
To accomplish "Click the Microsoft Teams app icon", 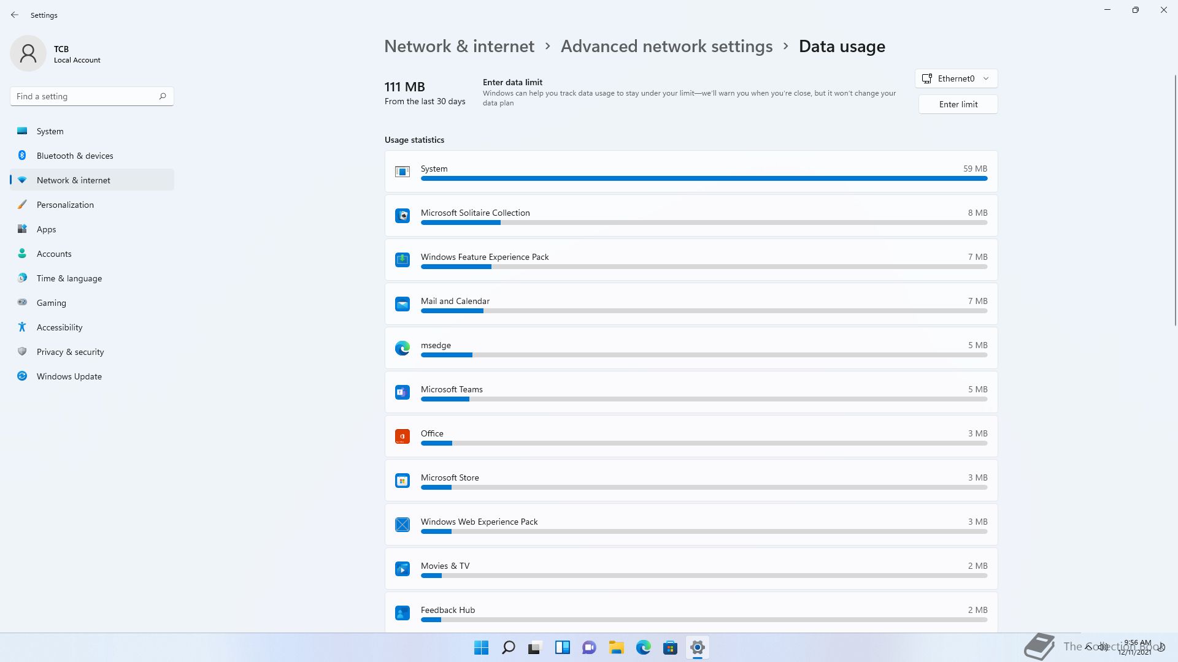I will pos(402,392).
